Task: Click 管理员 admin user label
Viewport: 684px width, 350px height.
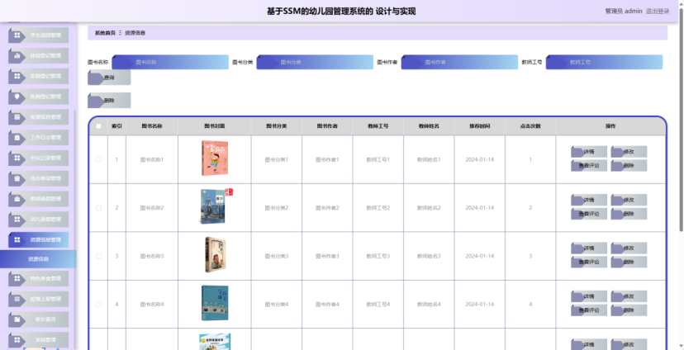Action: [x=624, y=12]
